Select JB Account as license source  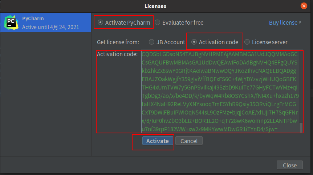coord(151,42)
